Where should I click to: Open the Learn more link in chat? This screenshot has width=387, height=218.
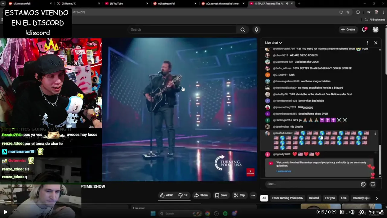(284, 171)
